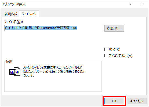The height and width of the screenshot is (107, 149).
Task: Confirm with the OK button
Action: pyautogui.click(x=114, y=101)
